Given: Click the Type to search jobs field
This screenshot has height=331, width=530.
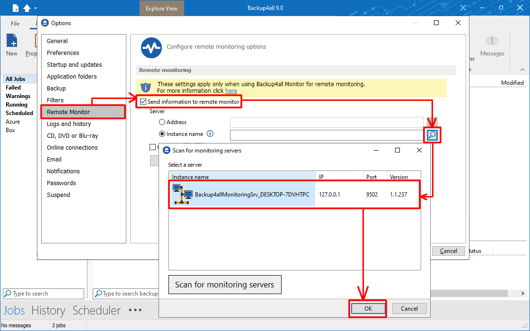Looking at the screenshot, I should (x=44, y=294).
